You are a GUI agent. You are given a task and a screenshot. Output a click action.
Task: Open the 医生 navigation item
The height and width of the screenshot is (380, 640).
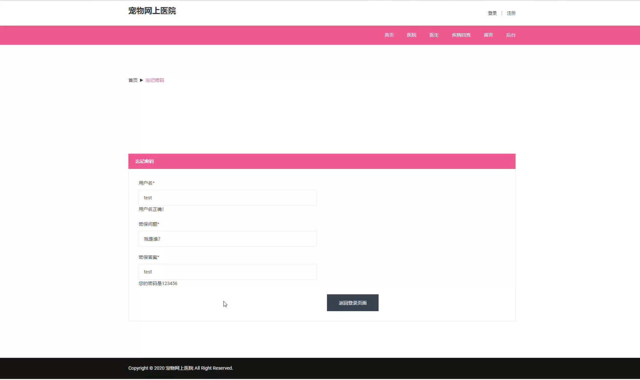[x=434, y=35]
